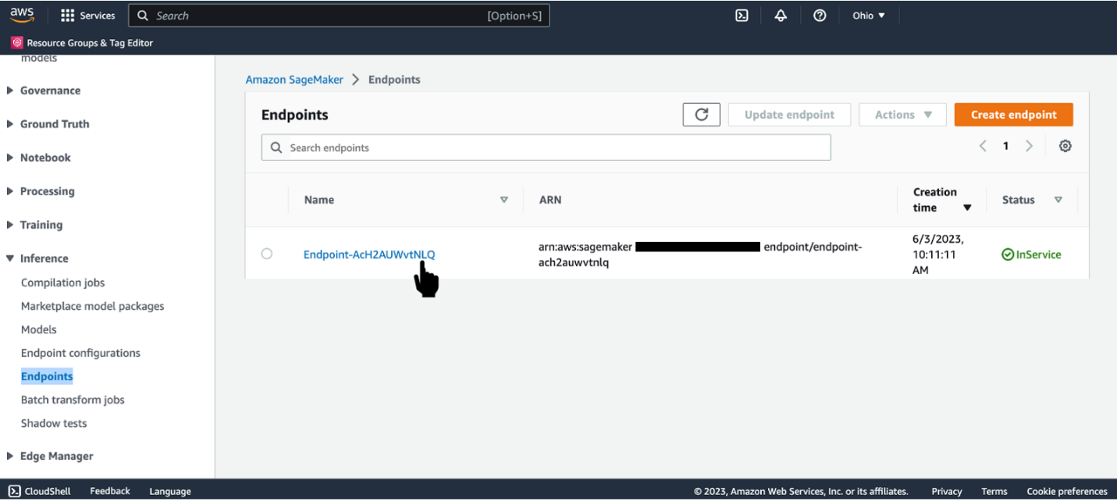Click the CloudShell icon in footer
1117x502 pixels.
coord(14,491)
